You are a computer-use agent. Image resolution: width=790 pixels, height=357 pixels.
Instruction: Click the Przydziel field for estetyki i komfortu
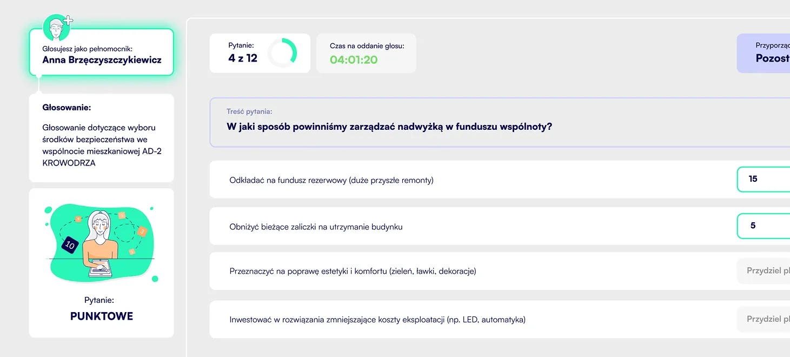click(x=763, y=271)
